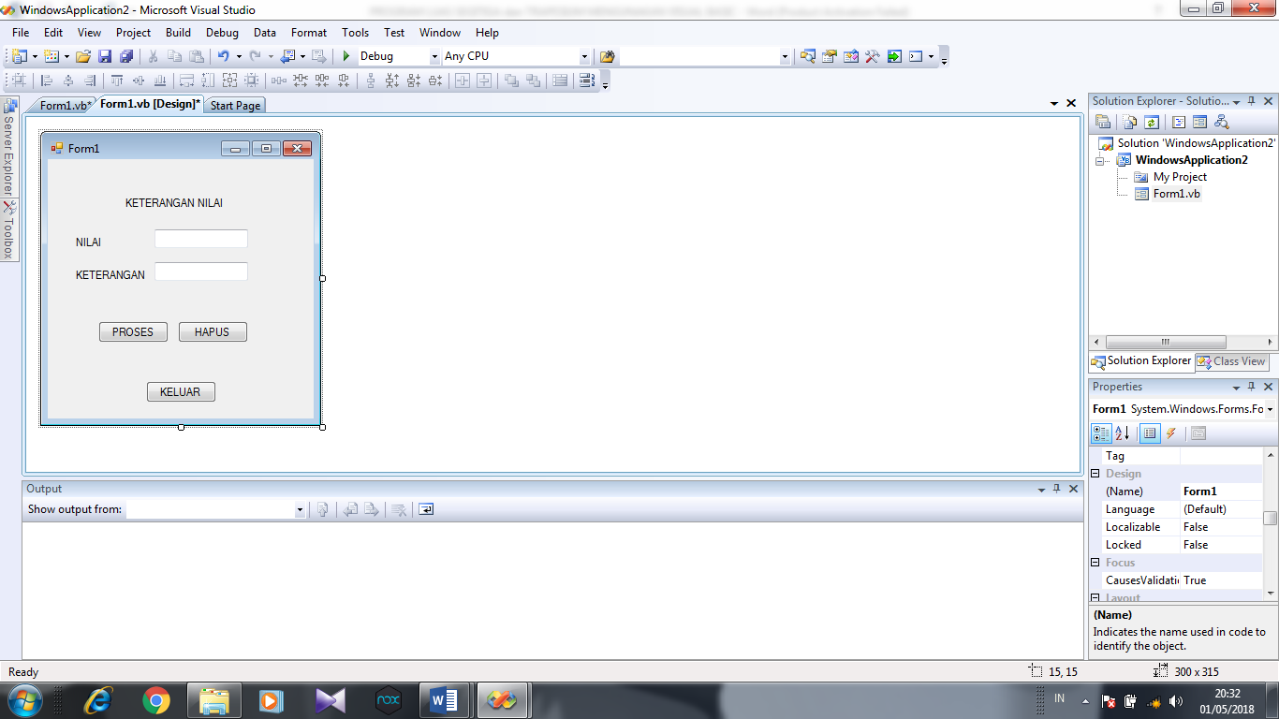Start debugging with the green play button

(345, 55)
